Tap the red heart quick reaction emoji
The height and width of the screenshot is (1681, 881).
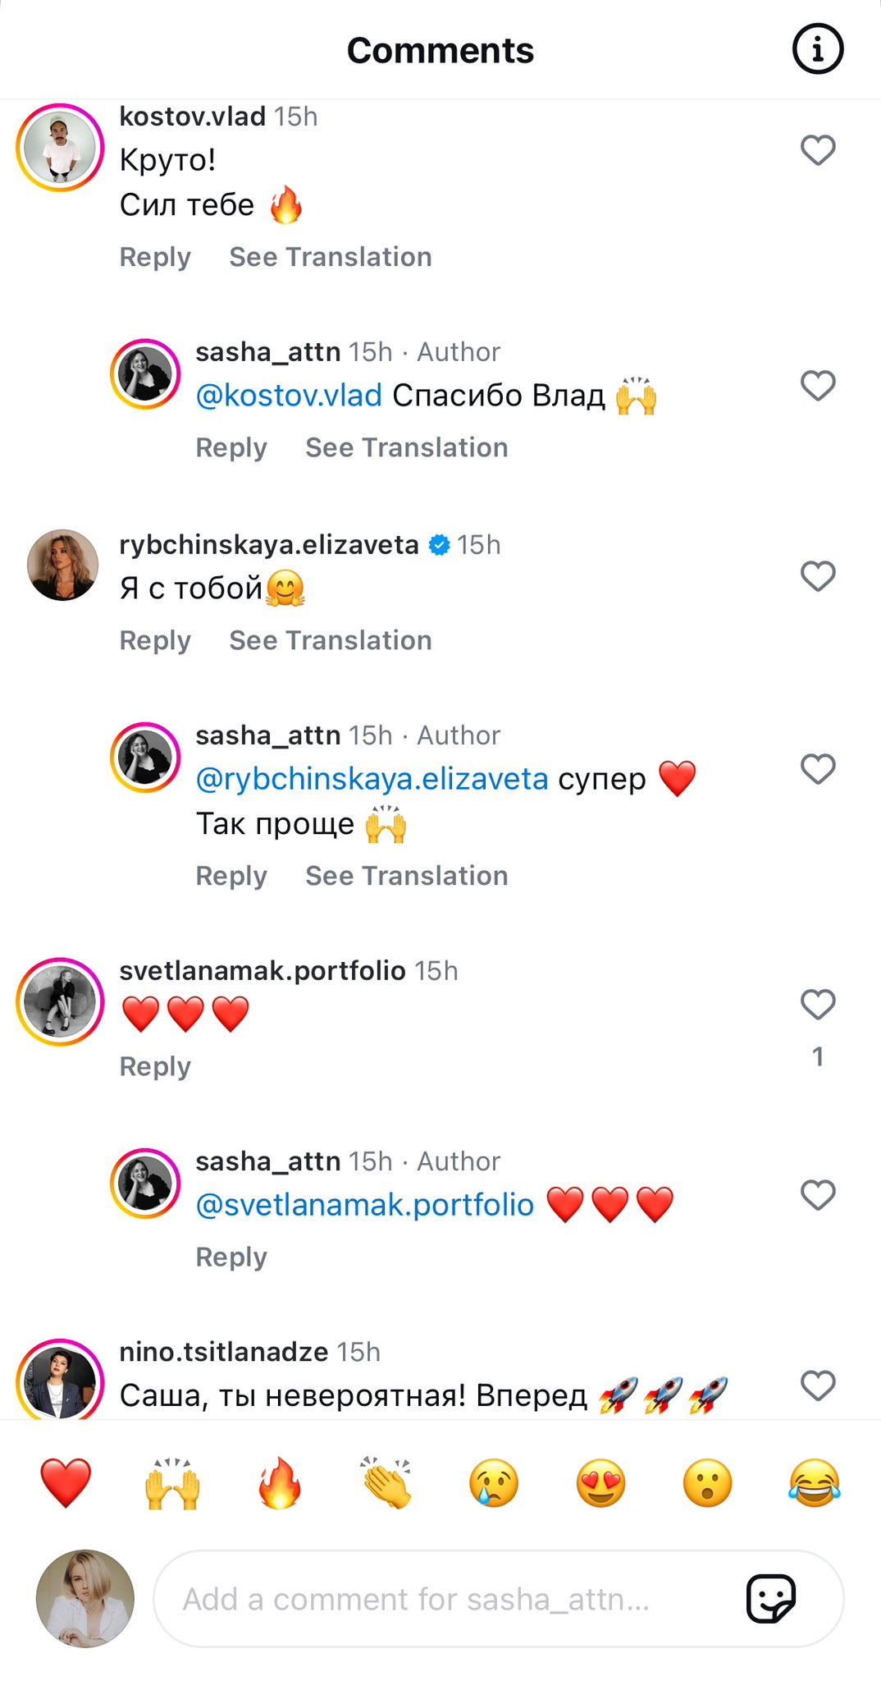(66, 1482)
